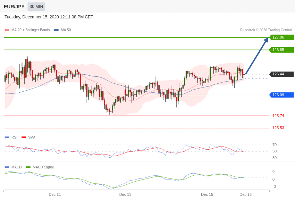Click the RSI legend blue swatch
The width and height of the screenshot is (295, 200).
7,137
